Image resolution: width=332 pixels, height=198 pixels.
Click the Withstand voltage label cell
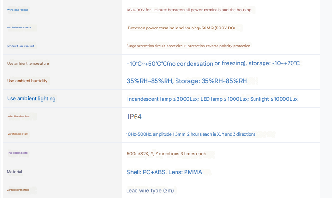click(x=17, y=10)
